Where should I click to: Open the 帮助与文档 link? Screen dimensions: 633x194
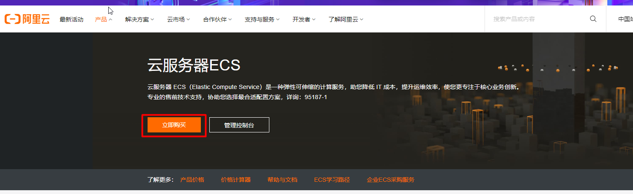[282, 180]
